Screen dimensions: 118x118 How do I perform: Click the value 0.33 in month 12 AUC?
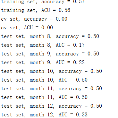pyautogui.click(x=82, y=114)
